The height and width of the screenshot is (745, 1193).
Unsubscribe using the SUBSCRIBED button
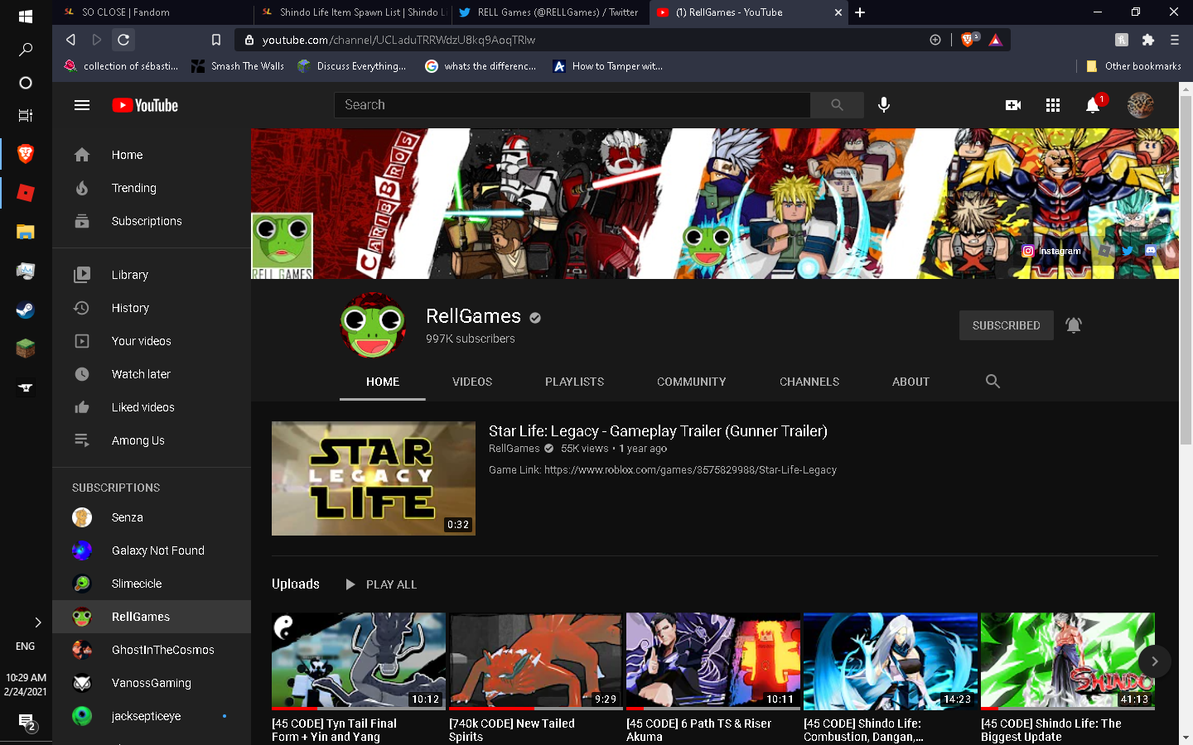point(1006,325)
